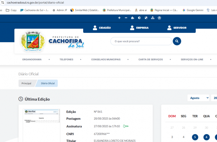Screen dimensions: 217x142
Task: Click the URL in the address bar
Action: click(35, 3)
